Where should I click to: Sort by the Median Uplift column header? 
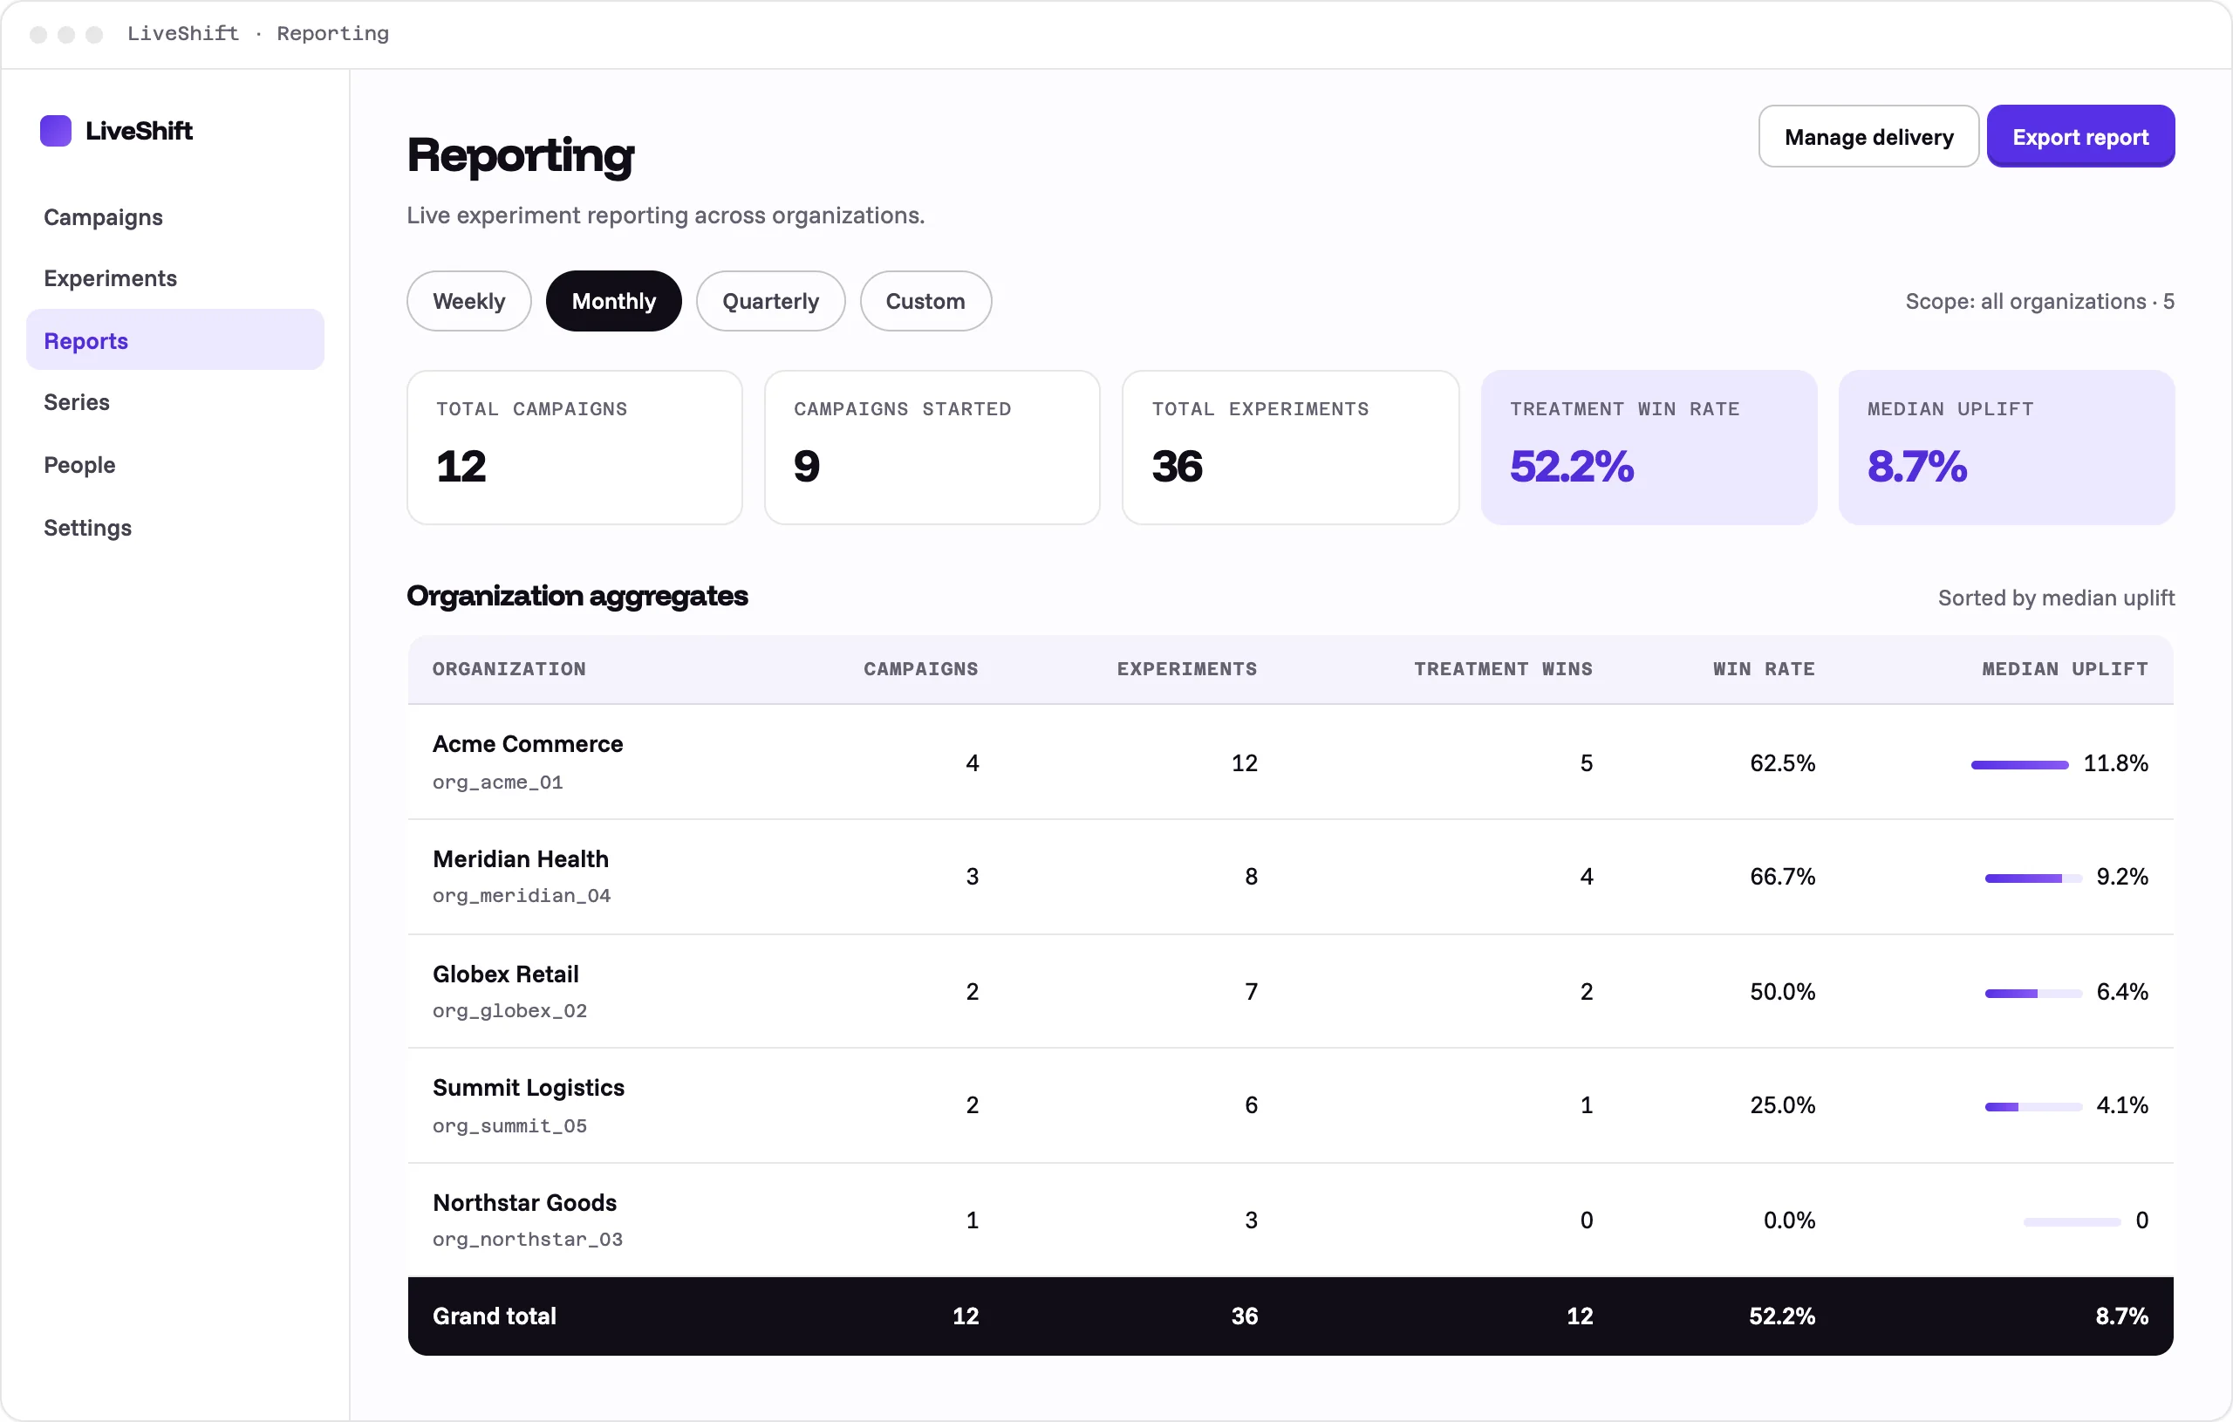point(2066,669)
